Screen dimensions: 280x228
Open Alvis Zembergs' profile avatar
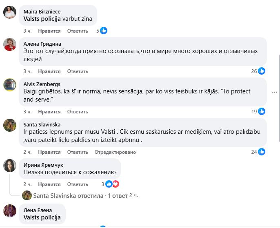(x=10, y=84)
